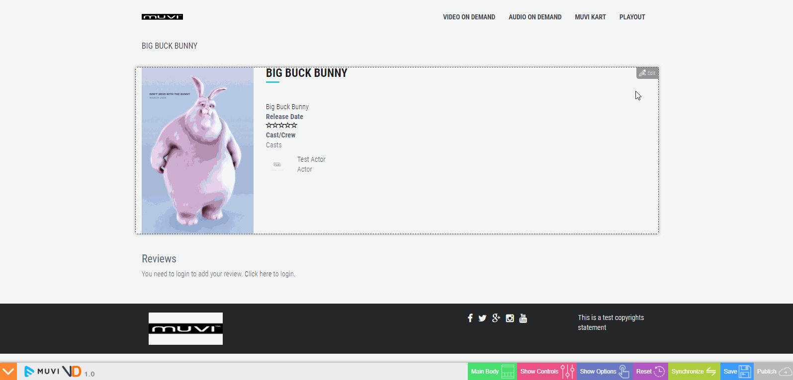This screenshot has height=380, width=793.
Task: Click the 'Click here to login' review text
Action: click(269, 274)
